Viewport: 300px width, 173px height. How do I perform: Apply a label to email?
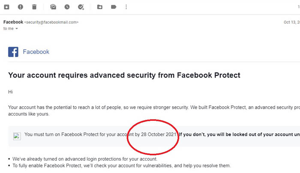(x=114, y=7)
